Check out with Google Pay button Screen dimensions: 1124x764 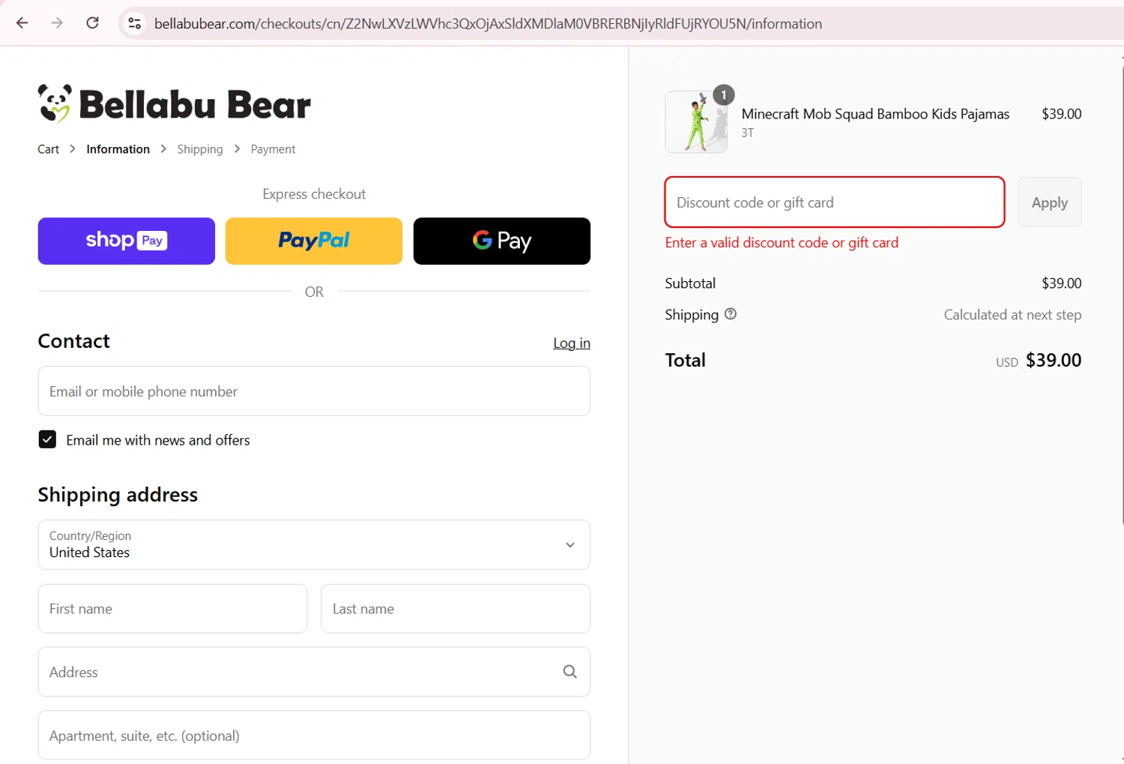(x=502, y=241)
